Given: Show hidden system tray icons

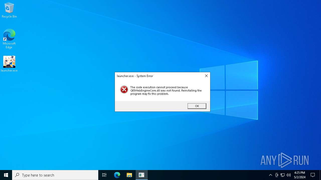Looking at the screenshot, I should 270,175.
